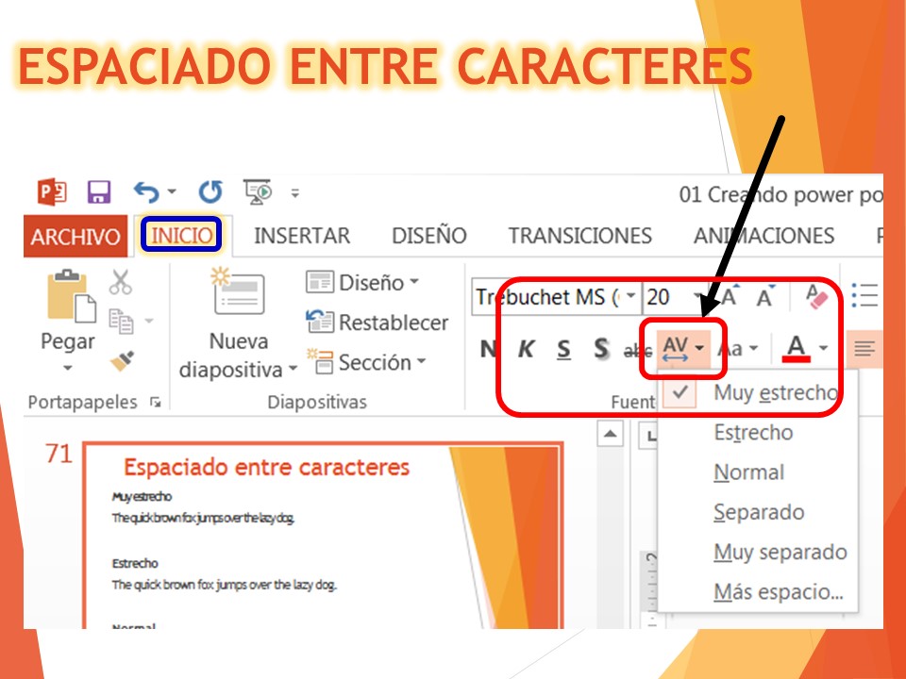Click the scroll up arrow
Viewport: 906px width, 679px height.
tap(611, 434)
